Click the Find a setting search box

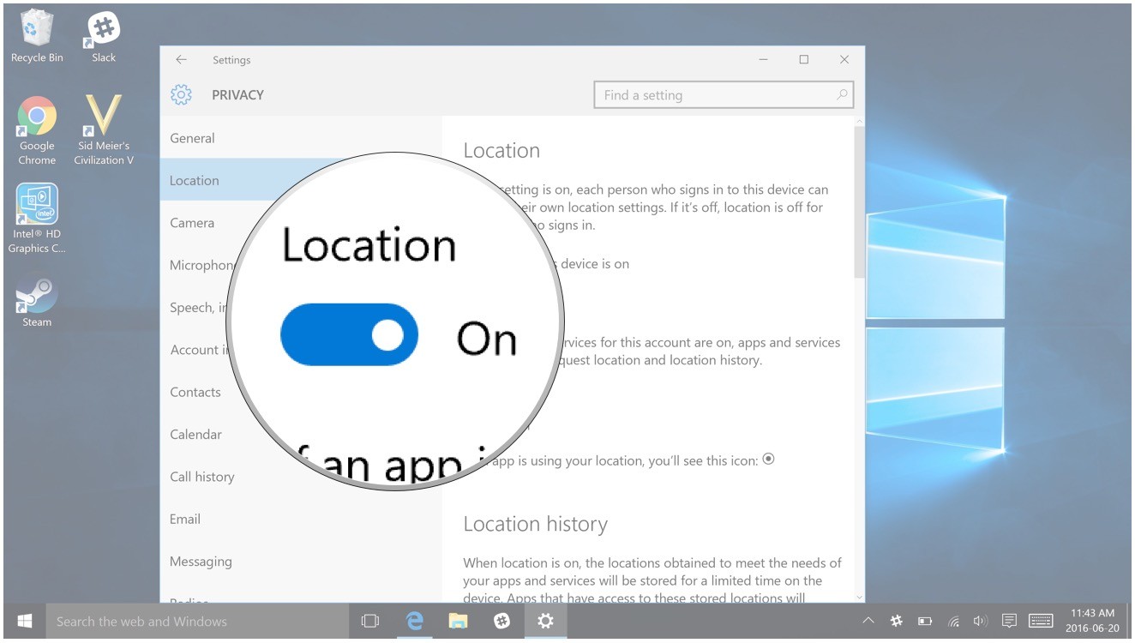(723, 94)
